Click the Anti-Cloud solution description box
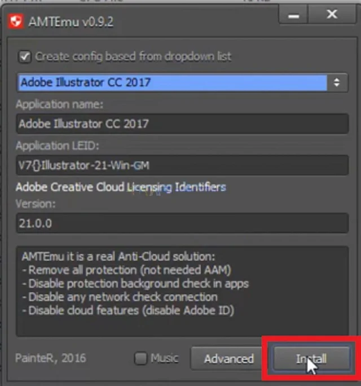Screen dimensions: 361x386 click(182, 291)
